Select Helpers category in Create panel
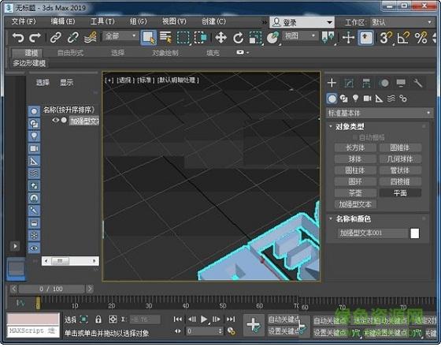This screenshot has width=441, height=347. 379,99
